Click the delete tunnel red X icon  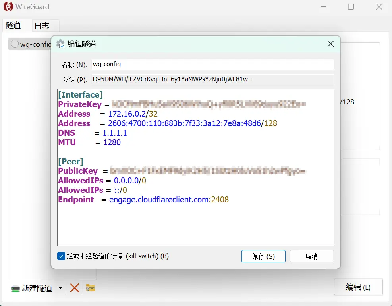point(75,288)
